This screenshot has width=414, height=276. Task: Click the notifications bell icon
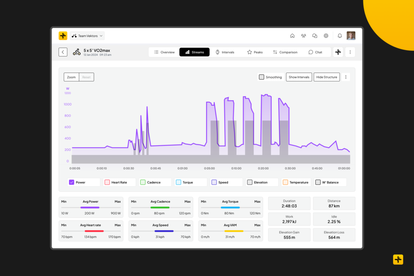point(340,36)
